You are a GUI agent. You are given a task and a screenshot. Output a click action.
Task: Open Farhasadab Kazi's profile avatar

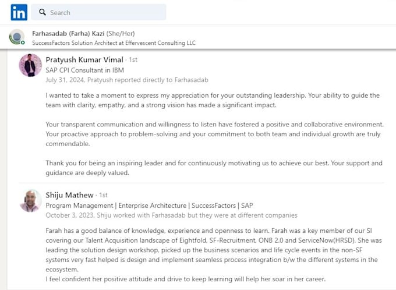point(17,37)
